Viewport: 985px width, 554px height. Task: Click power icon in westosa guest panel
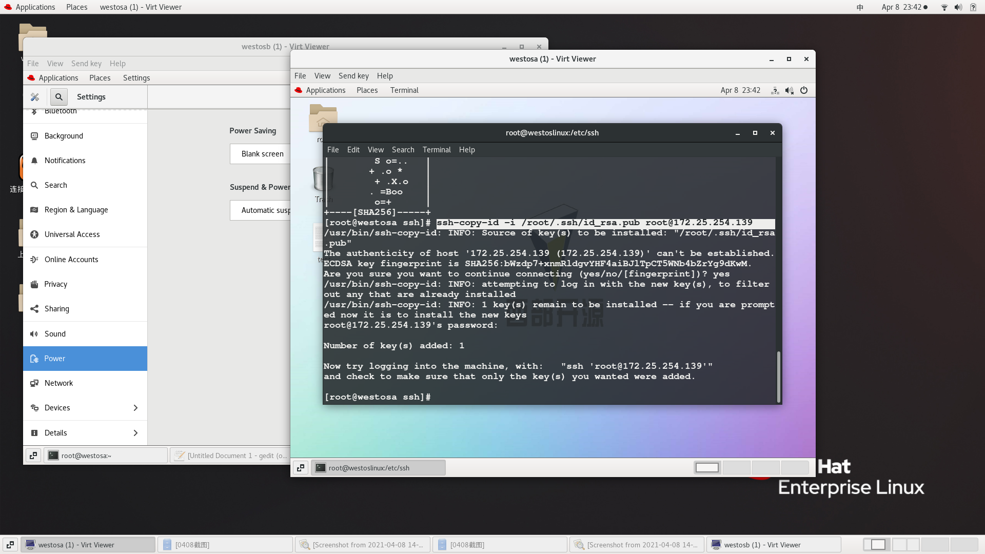pos(804,90)
